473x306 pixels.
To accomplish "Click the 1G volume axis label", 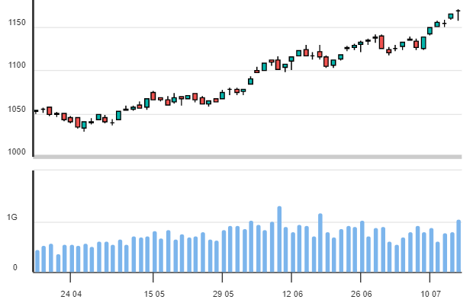I will click(x=11, y=218).
